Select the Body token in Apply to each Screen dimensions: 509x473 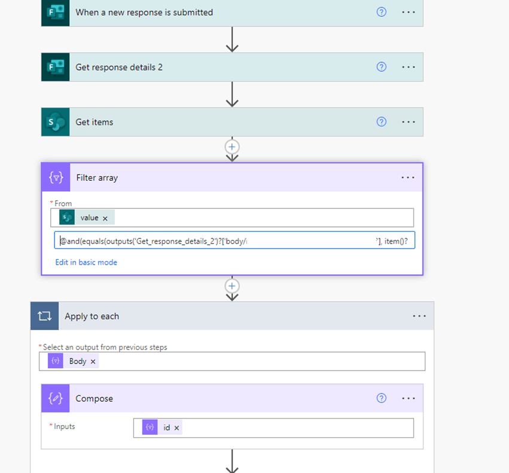(78, 360)
